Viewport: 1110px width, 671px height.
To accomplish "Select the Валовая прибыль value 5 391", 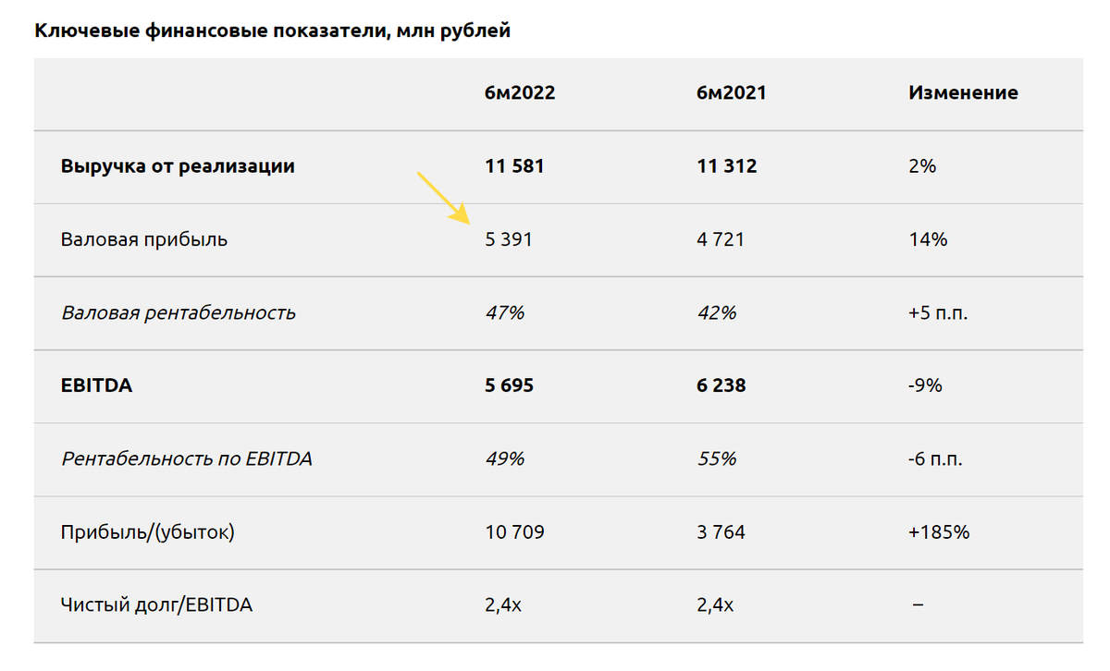I will (509, 239).
